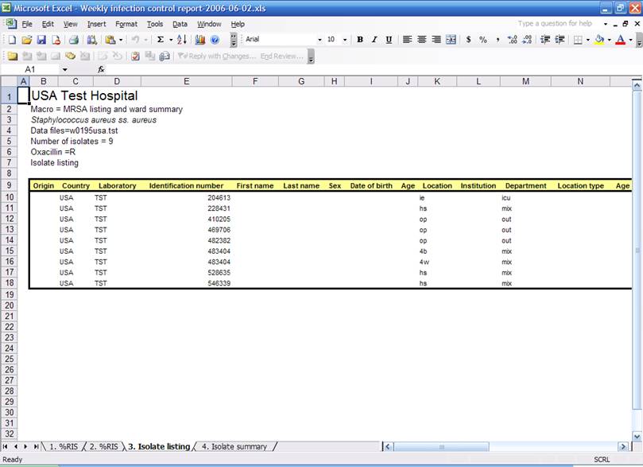
Task: Align cell text to the left
Action: pyautogui.click(x=407, y=40)
